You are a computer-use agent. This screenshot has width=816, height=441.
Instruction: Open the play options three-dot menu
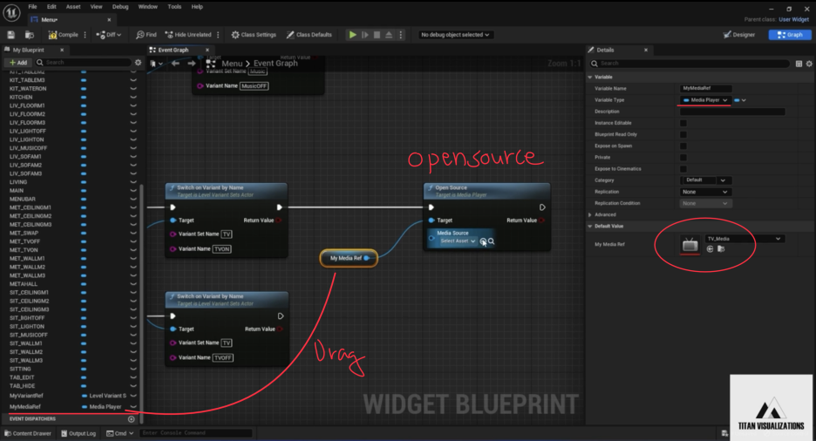coord(401,35)
